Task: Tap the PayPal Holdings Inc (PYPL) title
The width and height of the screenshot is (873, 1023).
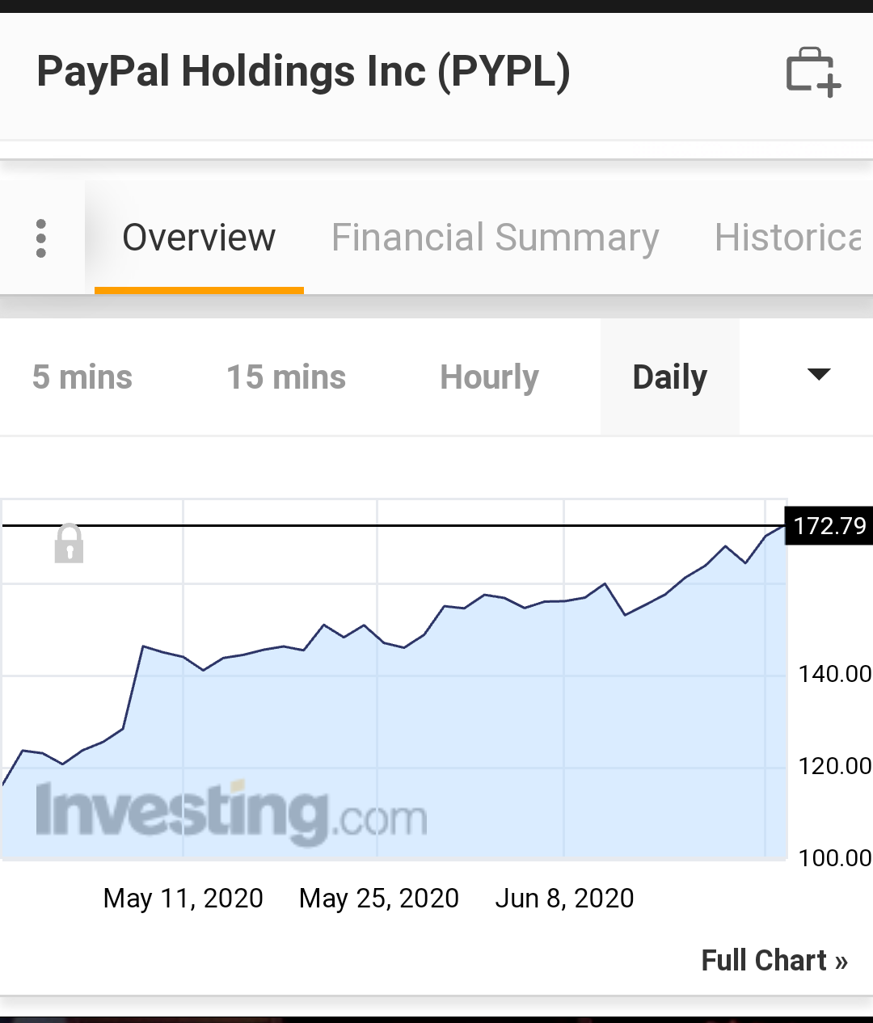Action: 303,71
